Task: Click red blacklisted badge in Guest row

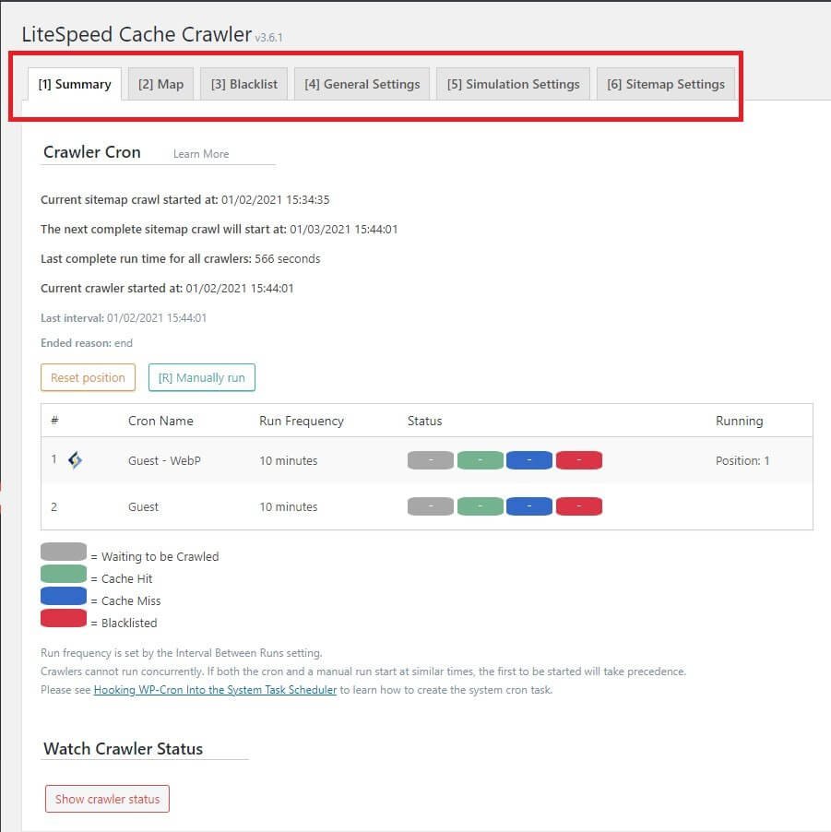Action: [x=579, y=506]
